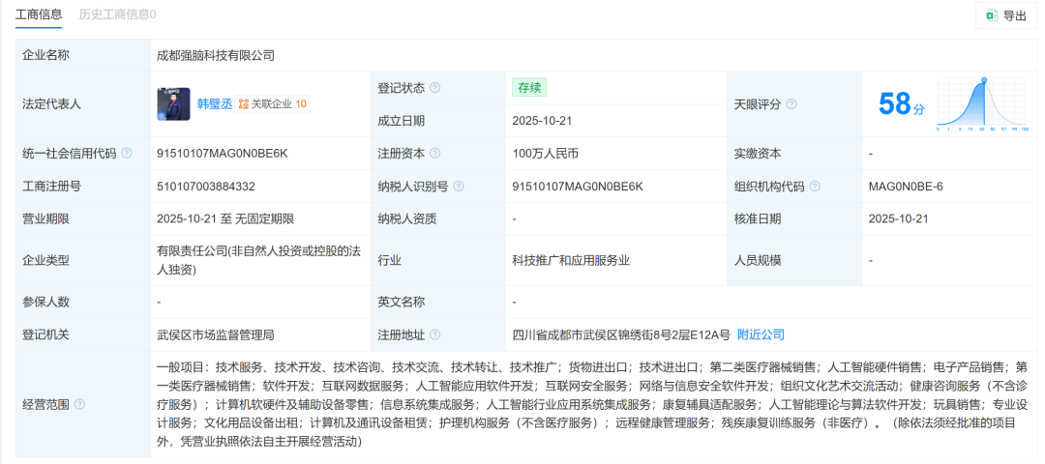Click question mark icon beside 注册资本
The image size is (1045, 464).
click(435, 154)
